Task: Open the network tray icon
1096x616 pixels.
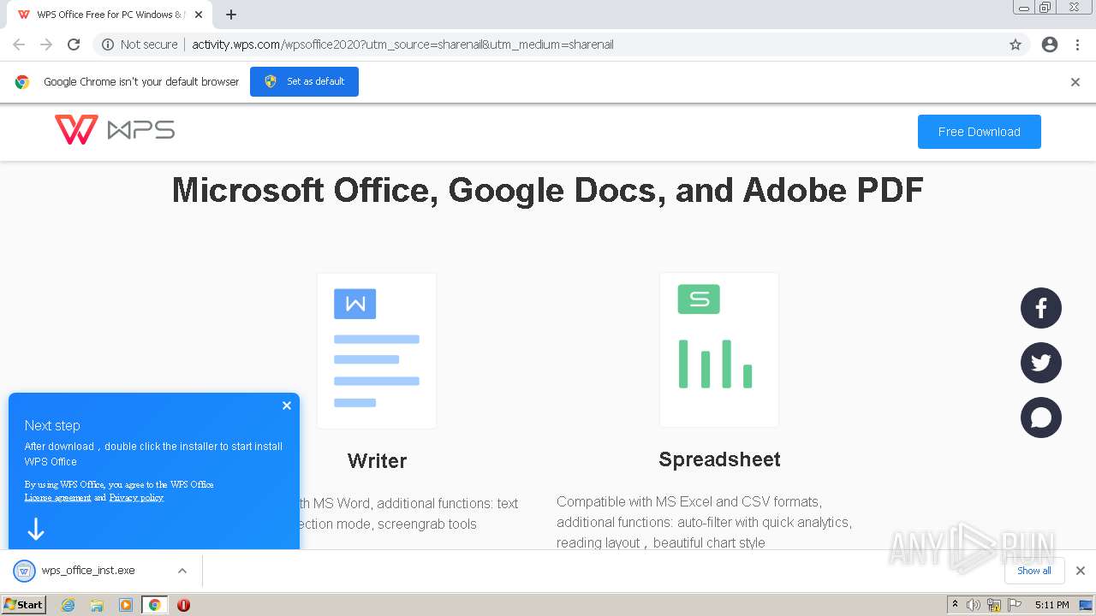Action: tap(994, 605)
